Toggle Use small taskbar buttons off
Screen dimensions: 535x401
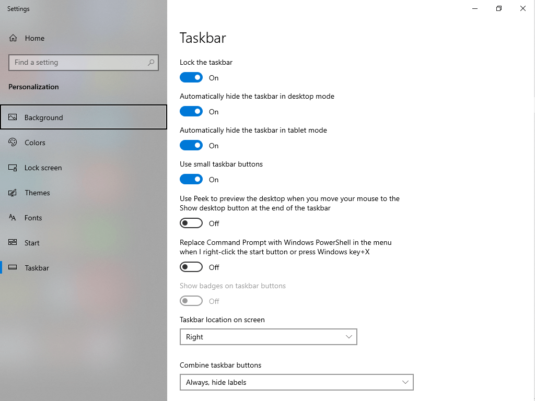pyautogui.click(x=191, y=180)
